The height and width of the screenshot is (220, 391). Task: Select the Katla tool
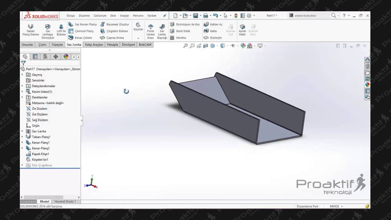point(210,31)
